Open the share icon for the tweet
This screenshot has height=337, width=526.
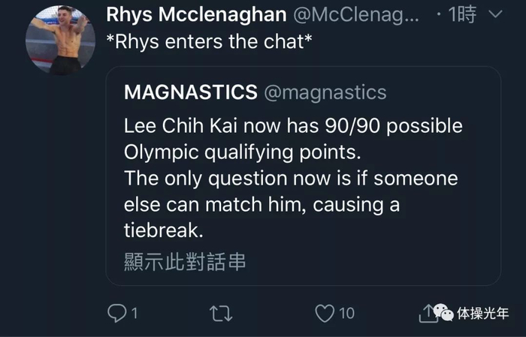427,312
